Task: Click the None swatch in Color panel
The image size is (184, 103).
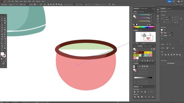Action: [x=134, y=25]
